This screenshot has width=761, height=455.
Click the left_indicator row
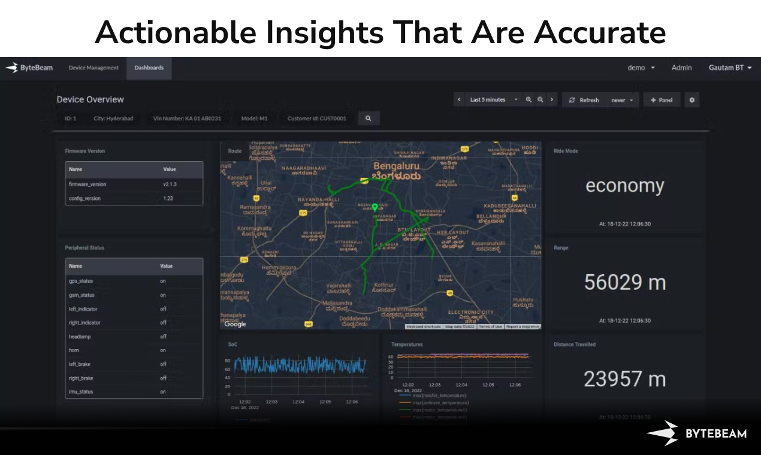pos(134,309)
